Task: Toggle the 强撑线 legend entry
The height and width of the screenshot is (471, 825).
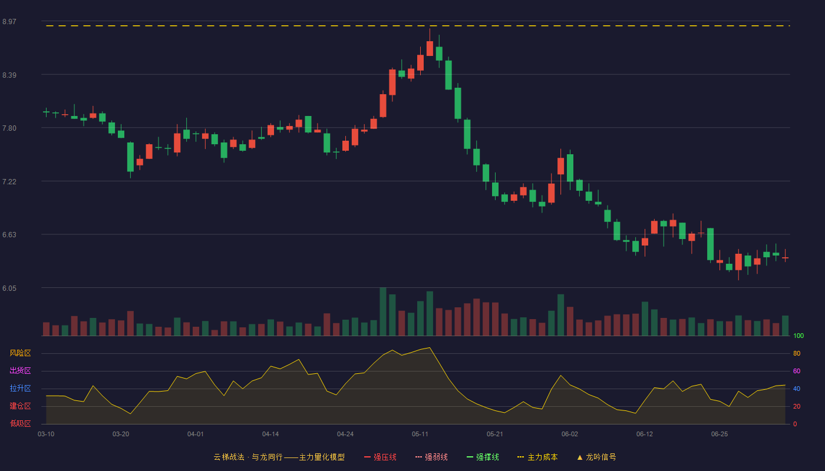Action: (x=483, y=457)
